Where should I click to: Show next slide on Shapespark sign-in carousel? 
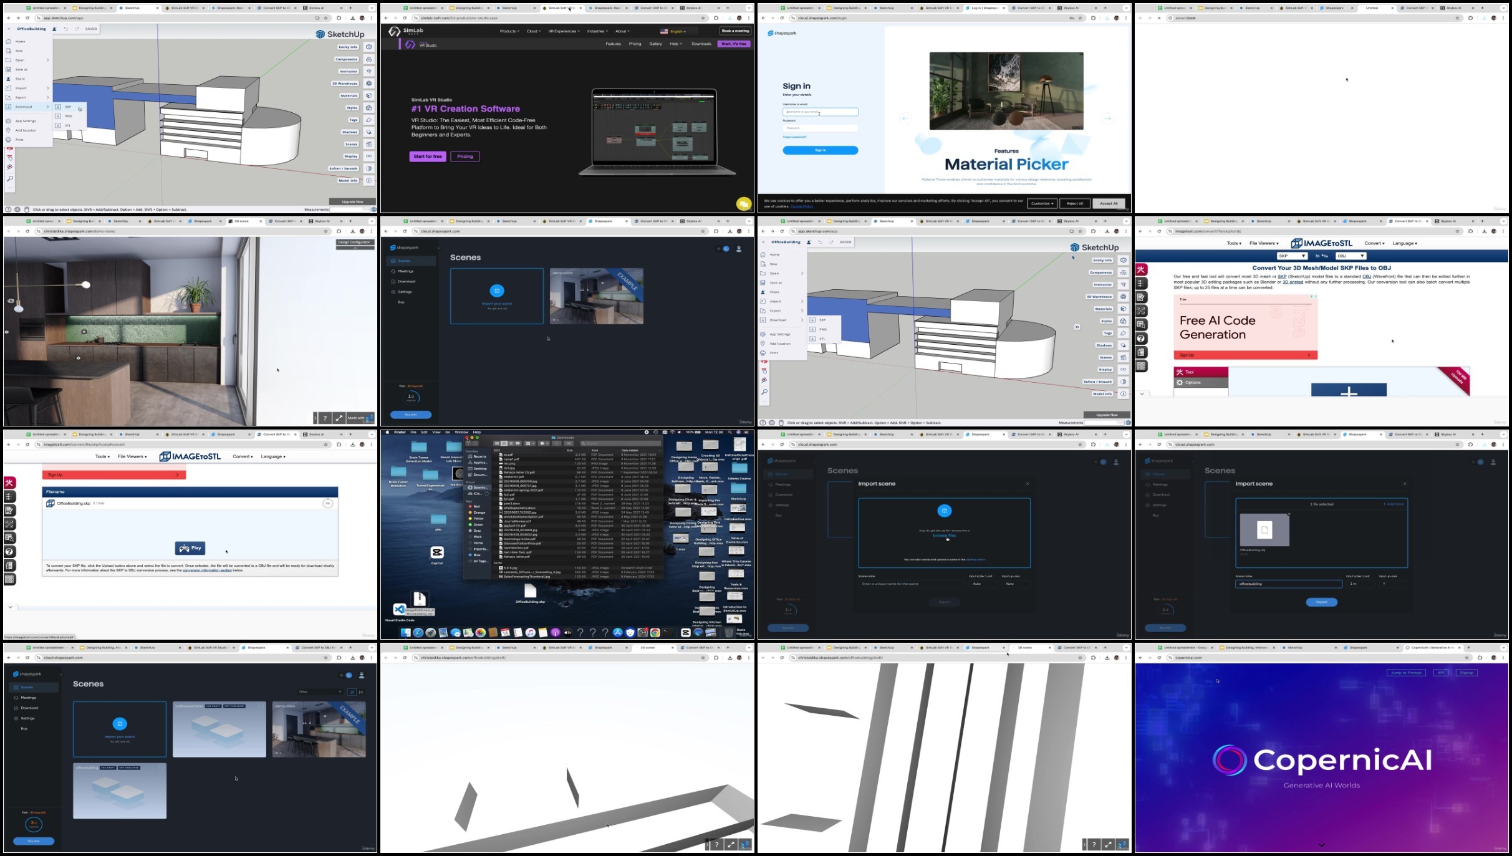click(1107, 118)
